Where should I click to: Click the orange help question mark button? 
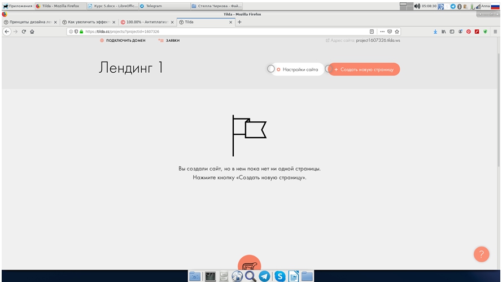pyautogui.click(x=481, y=254)
